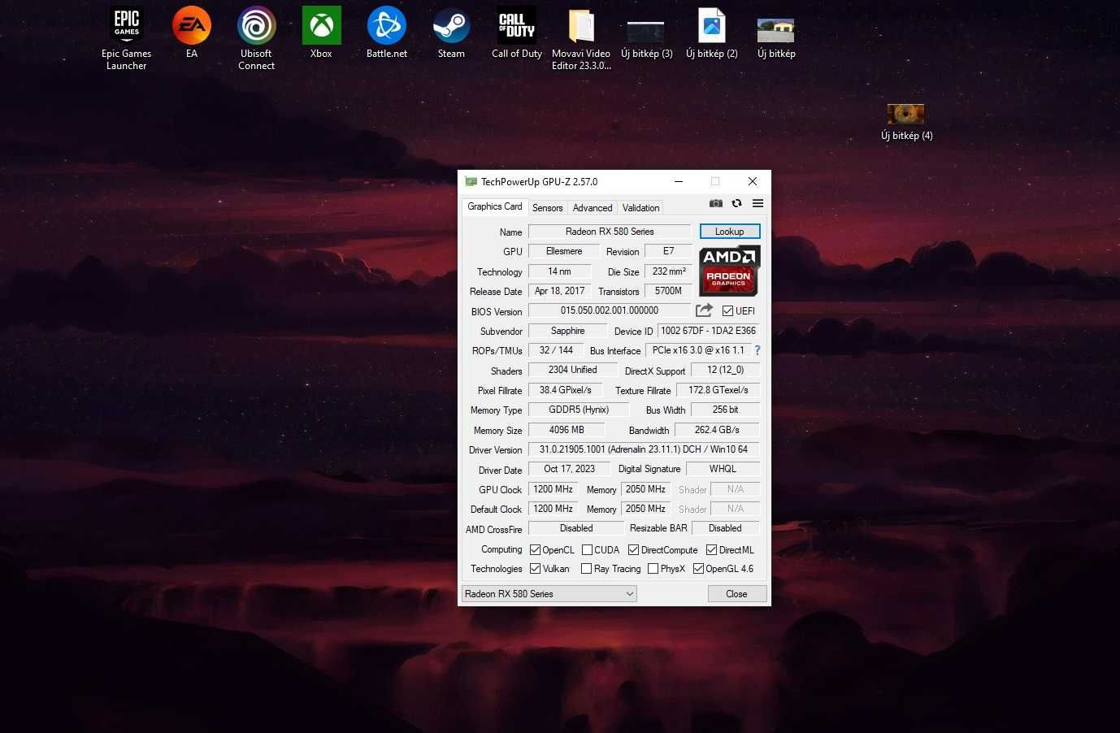Image resolution: width=1120 pixels, height=733 pixels.
Task: Click the Memory Type GDDR5 (Hynix) field
Action: pos(579,410)
